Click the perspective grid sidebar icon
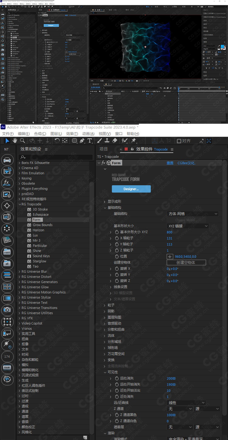The height and width of the screenshot is (440, 228). click(7, 241)
